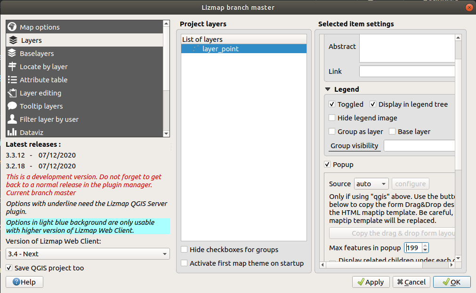Open the Version of Lizmap Web Client dropdown

tap(88, 253)
